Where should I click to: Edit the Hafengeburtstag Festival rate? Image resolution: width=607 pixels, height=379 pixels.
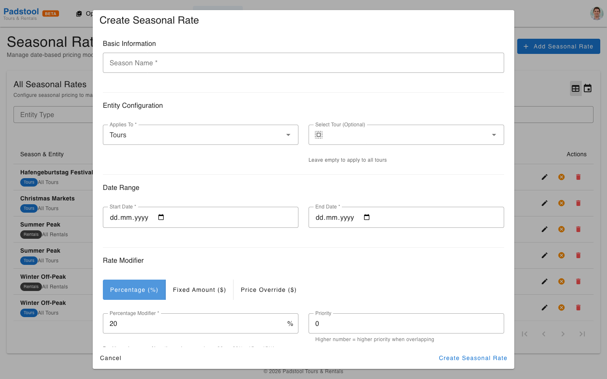tap(545, 177)
